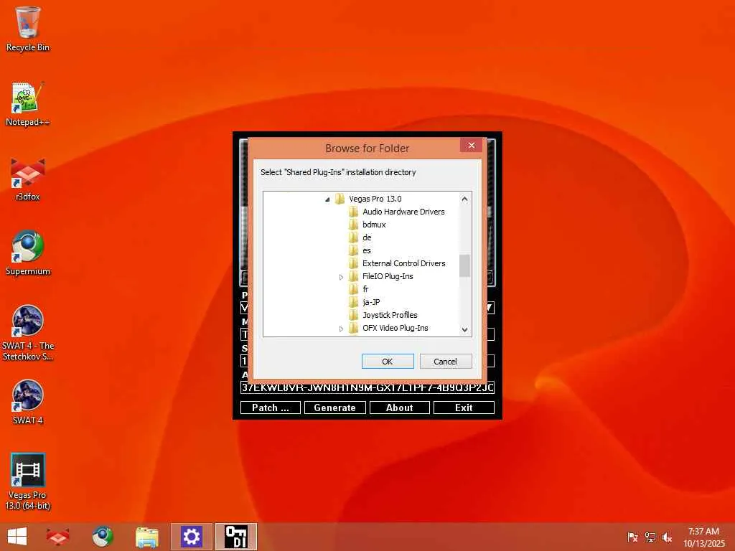
Task: Switch to the gear settings taskbar app
Action: [x=191, y=537]
